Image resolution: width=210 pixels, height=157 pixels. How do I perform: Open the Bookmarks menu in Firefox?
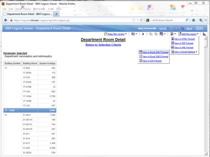click(x=39, y=9)
